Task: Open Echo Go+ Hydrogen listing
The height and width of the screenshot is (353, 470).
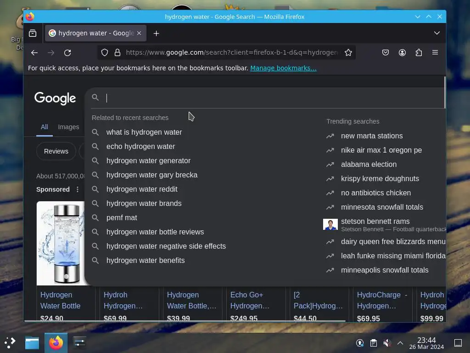Action: tap(250, 301)
